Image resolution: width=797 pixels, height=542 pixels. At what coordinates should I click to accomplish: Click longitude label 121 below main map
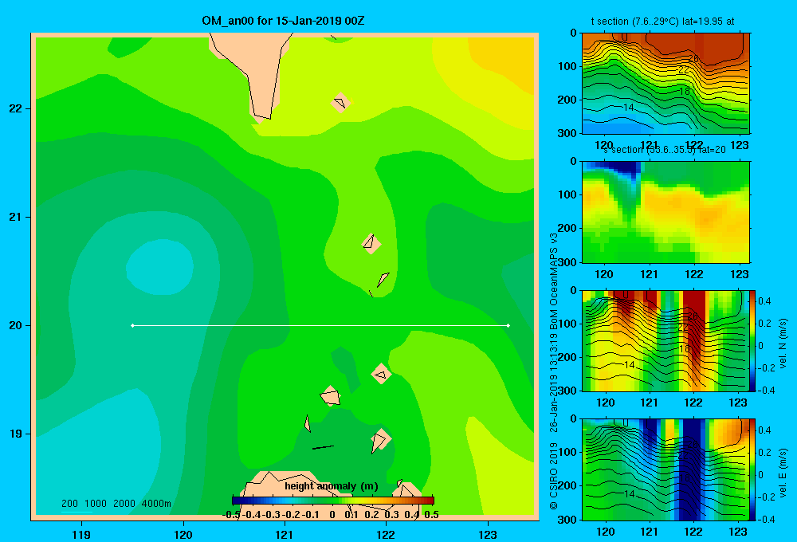pyautogui.click(x=285, y=534)
